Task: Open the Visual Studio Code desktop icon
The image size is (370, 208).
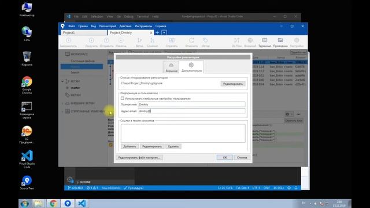Action: pyautogui.click(x=27, y=159)
